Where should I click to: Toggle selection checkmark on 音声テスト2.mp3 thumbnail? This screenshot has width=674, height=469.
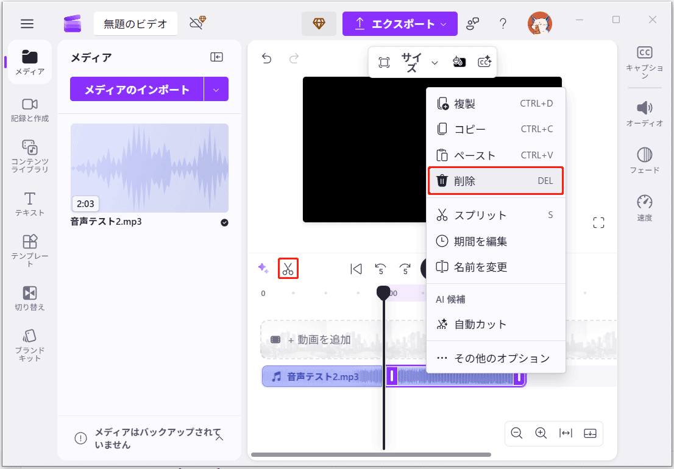pyautogui.click(x=224, y=223)
